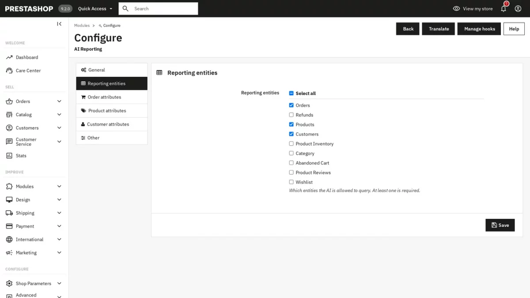Image resolution: width=530 pixels, height=298 pixels.
Task: Click the Payment card icon
Action: pyautogui.click(x=9, y=226)
